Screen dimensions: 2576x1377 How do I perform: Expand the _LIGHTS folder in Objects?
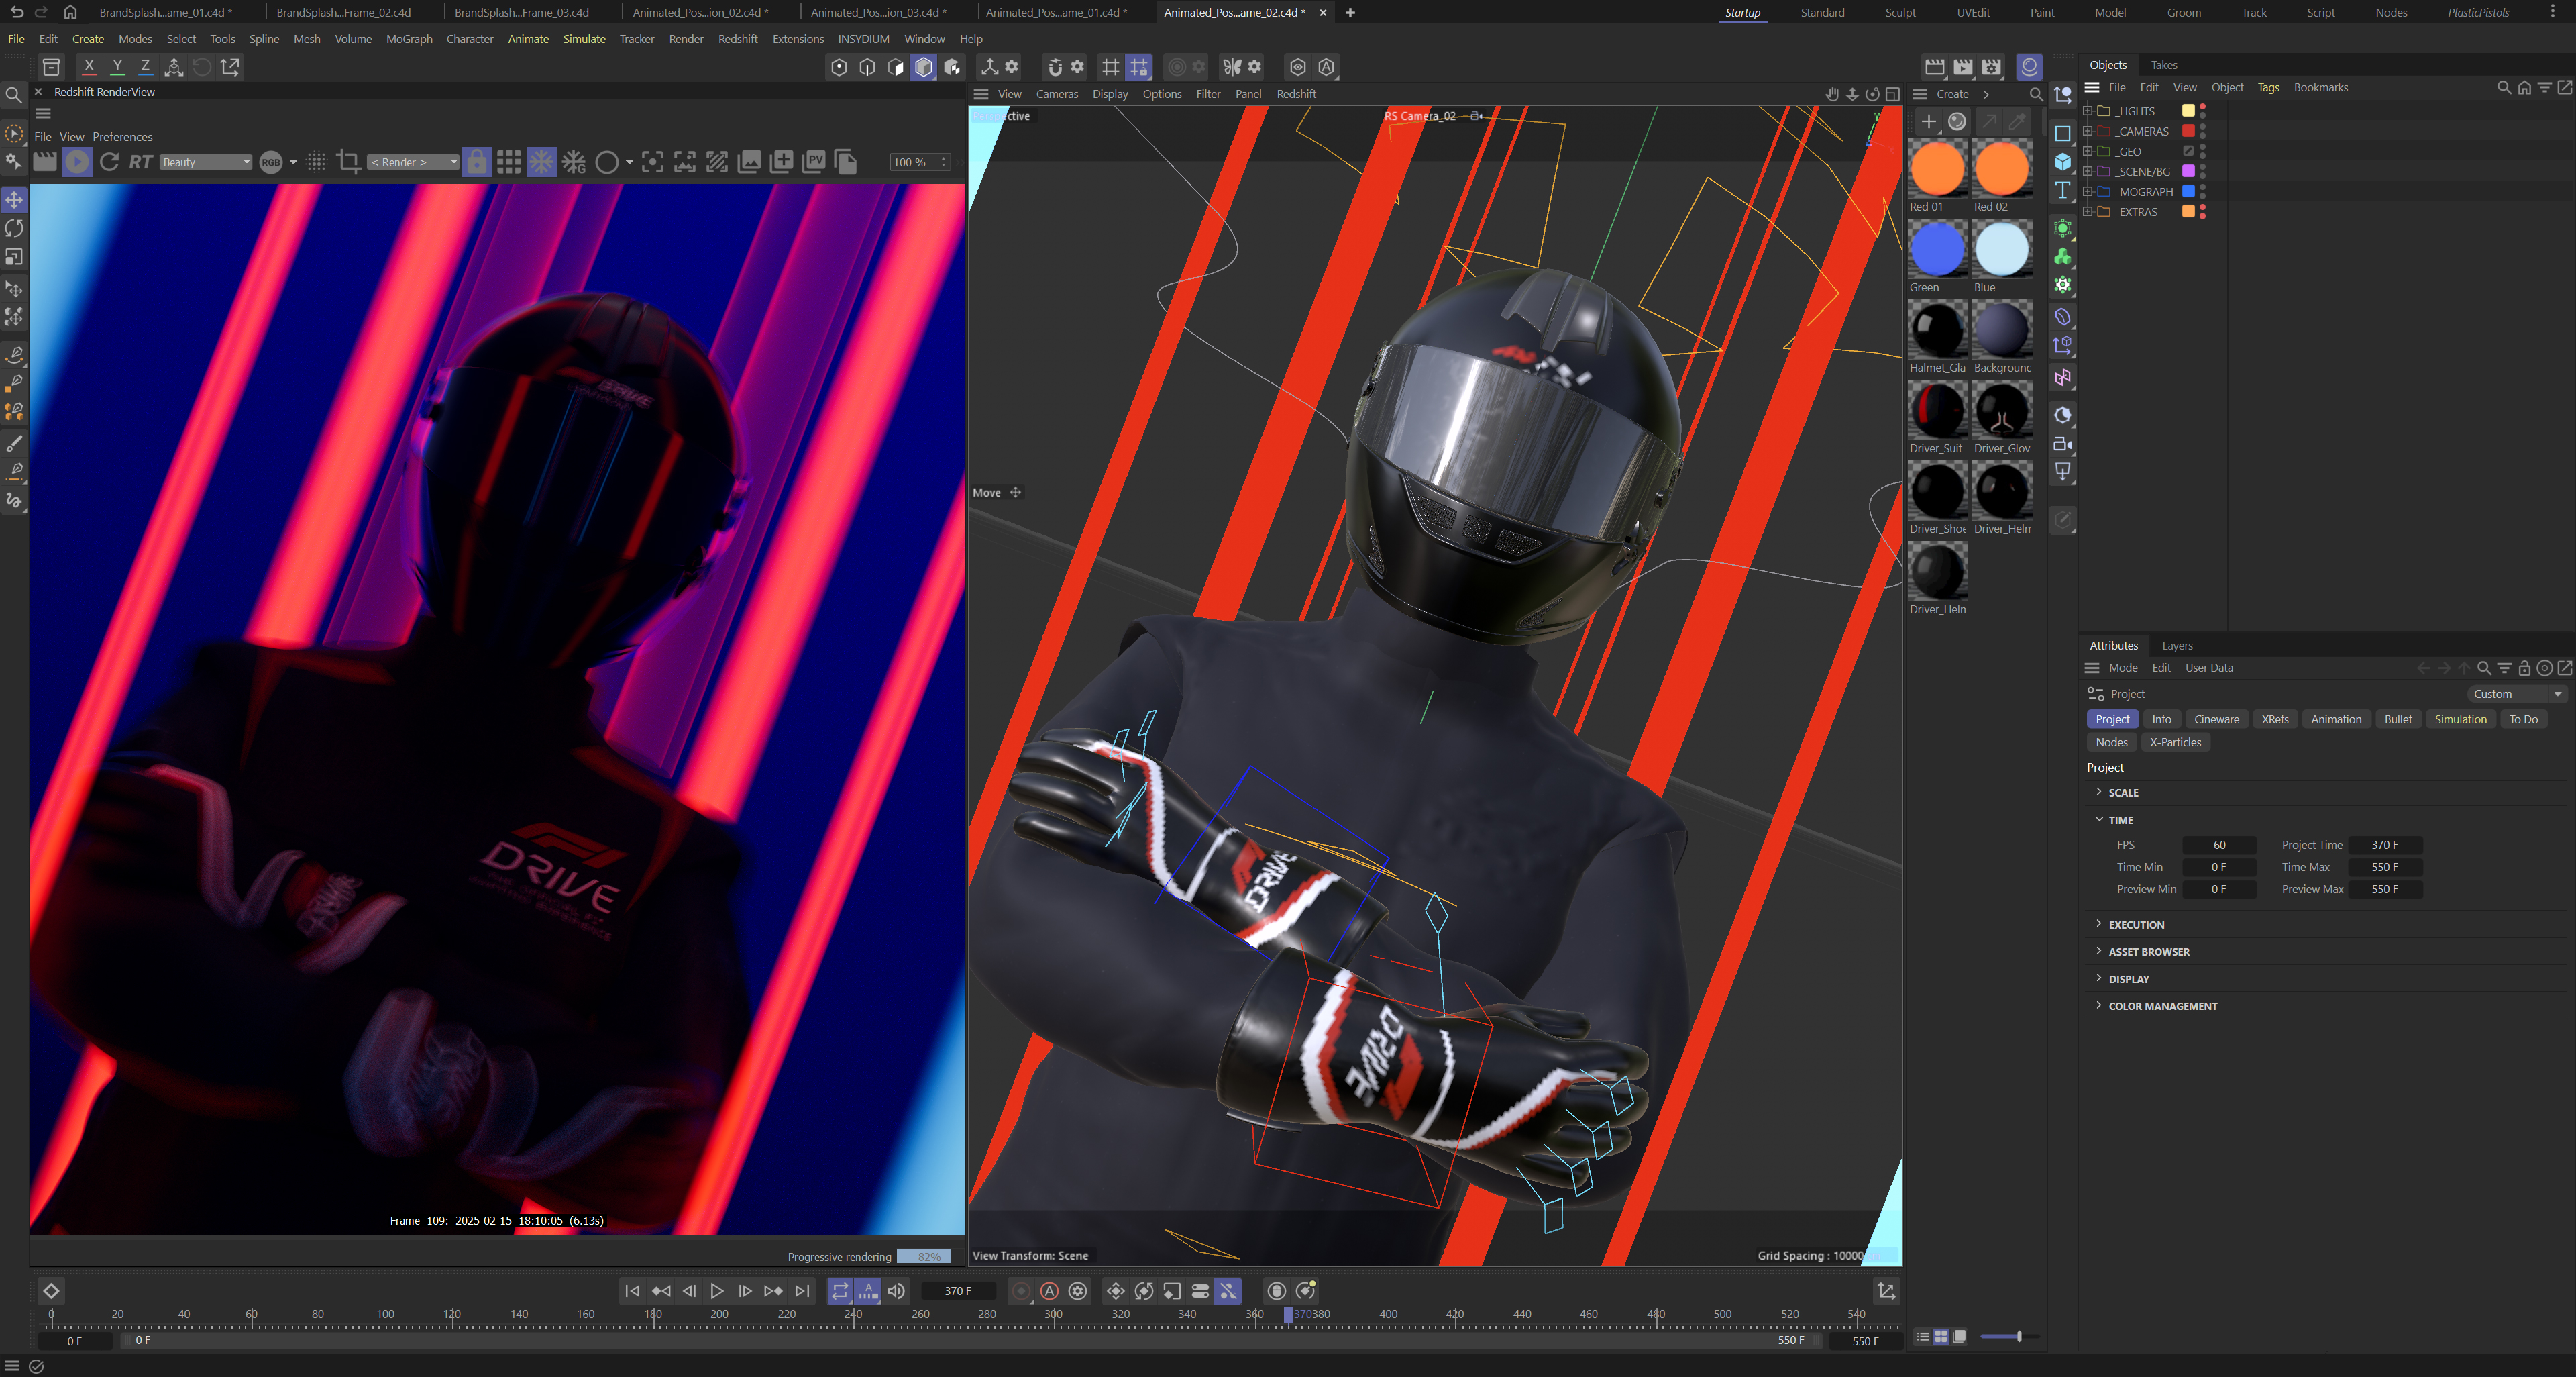[2087, 111]
